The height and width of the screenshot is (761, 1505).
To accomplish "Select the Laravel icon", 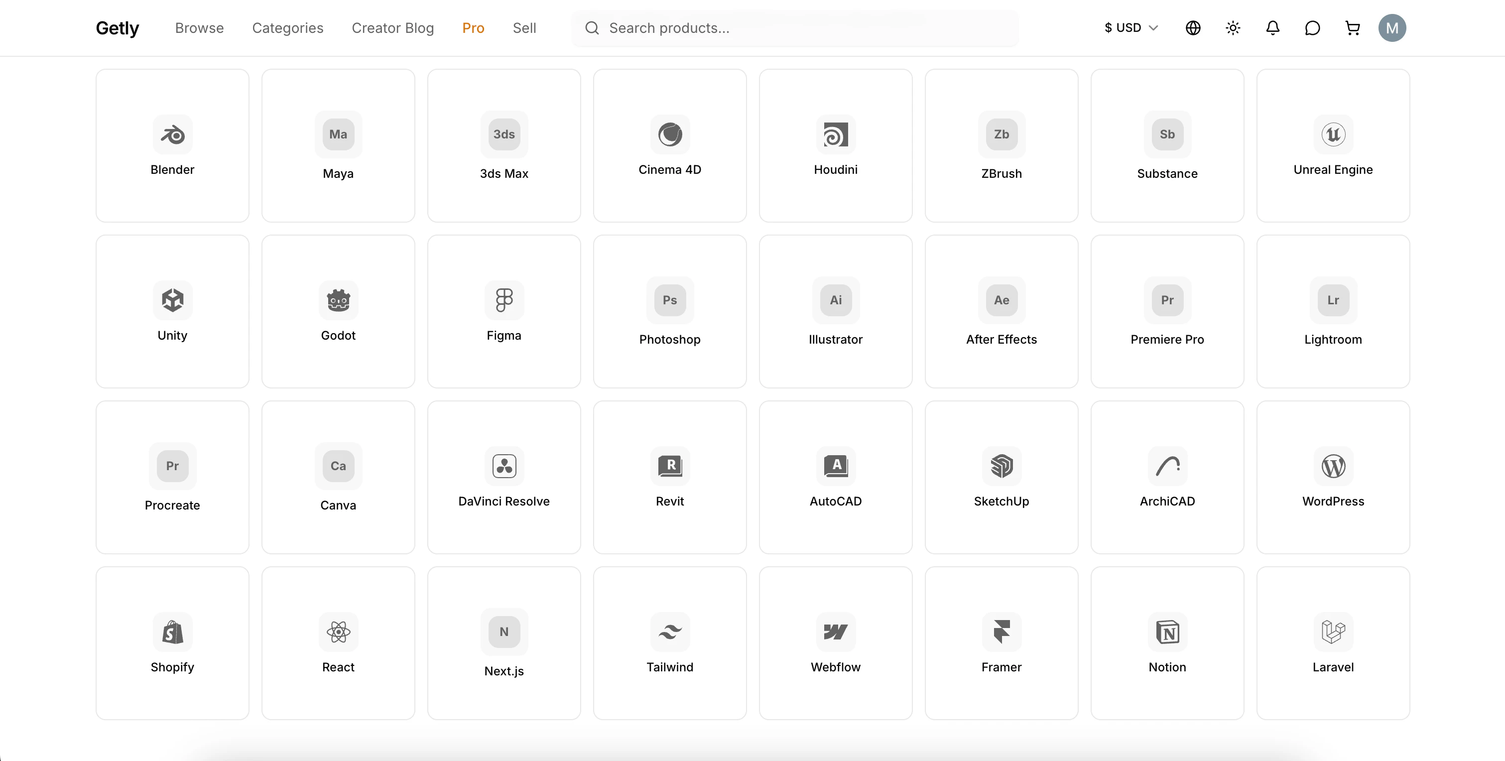I will click(x=1333, y=633).
